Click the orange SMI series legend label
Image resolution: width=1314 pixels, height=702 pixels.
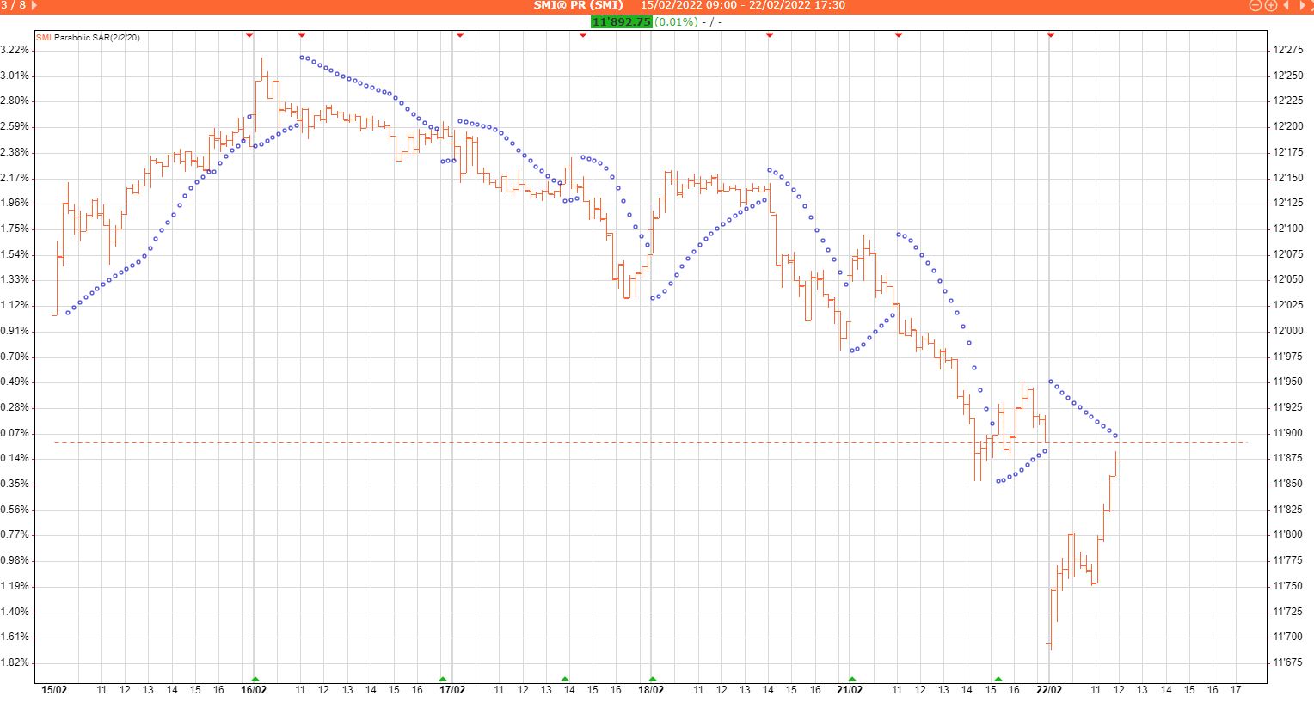tap(43, 38)
